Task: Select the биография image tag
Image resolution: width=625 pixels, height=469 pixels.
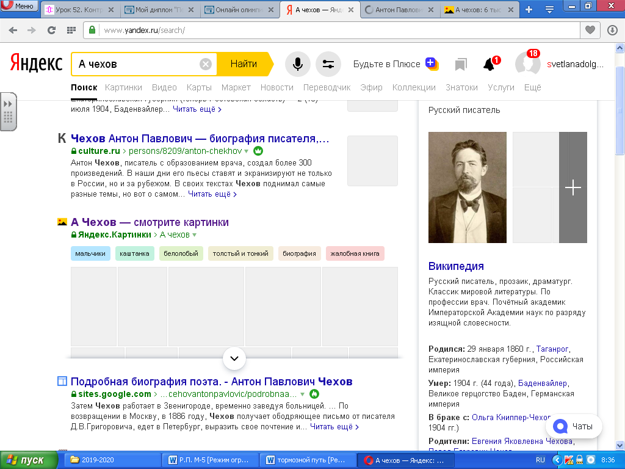Action: (x=299, y=253)
